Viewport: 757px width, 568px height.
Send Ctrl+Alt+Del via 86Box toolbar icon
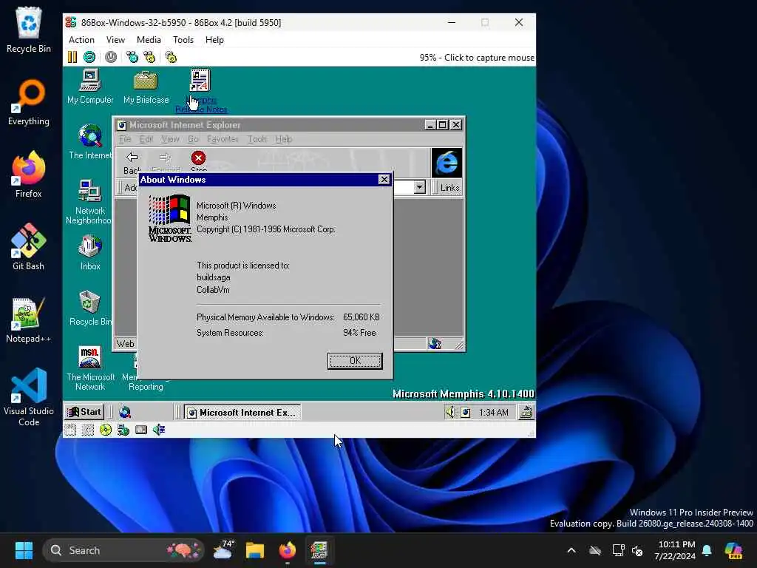tap(132, 57)
